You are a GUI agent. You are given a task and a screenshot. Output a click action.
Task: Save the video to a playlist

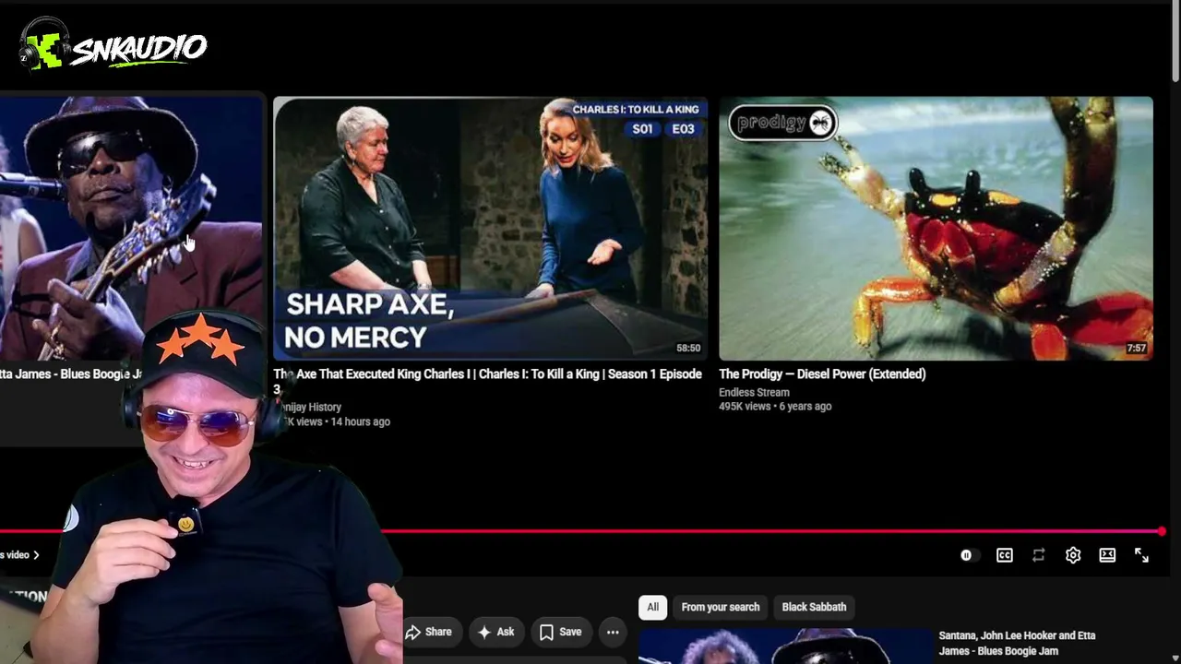pos(560,632)
